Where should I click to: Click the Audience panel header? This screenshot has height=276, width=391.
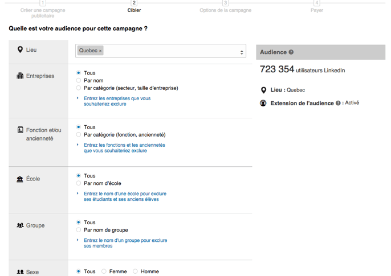(321, 52)
